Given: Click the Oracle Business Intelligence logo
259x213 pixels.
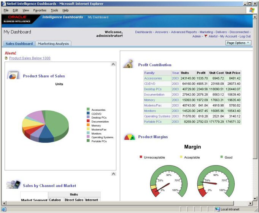Looking at the screenshot, I should [x=17, y=19].
